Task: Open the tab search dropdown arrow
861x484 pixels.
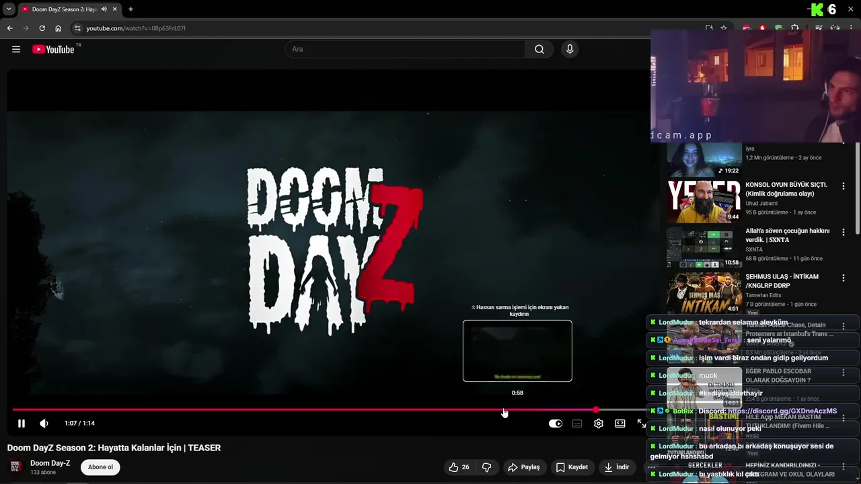Action: point(8,9)
